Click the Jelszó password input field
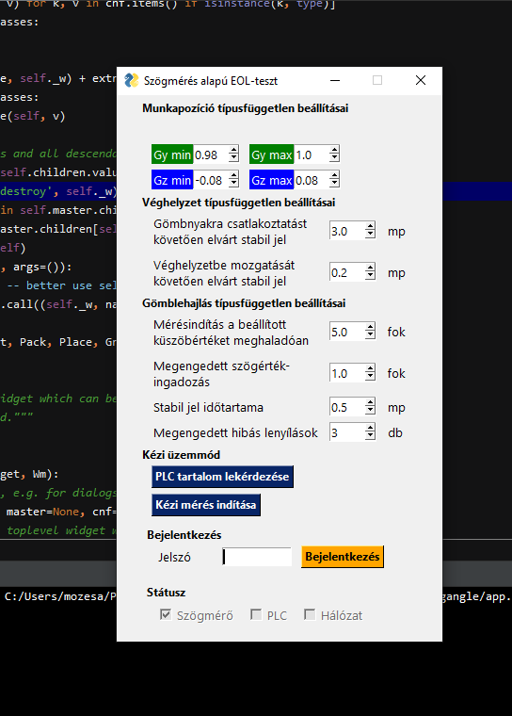Screen dimensions: 512x716 (x=257, y=557)
